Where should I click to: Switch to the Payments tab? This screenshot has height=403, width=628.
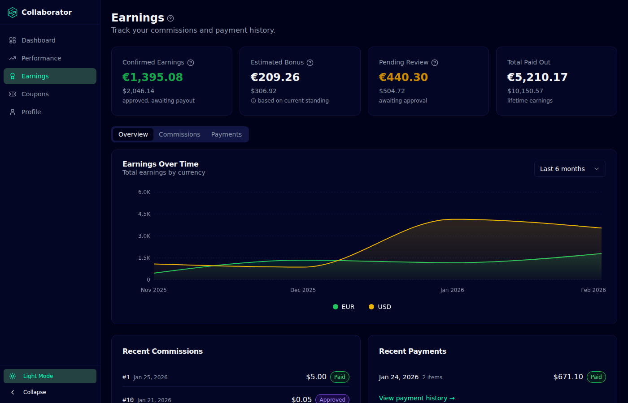[x=227, y=134]
